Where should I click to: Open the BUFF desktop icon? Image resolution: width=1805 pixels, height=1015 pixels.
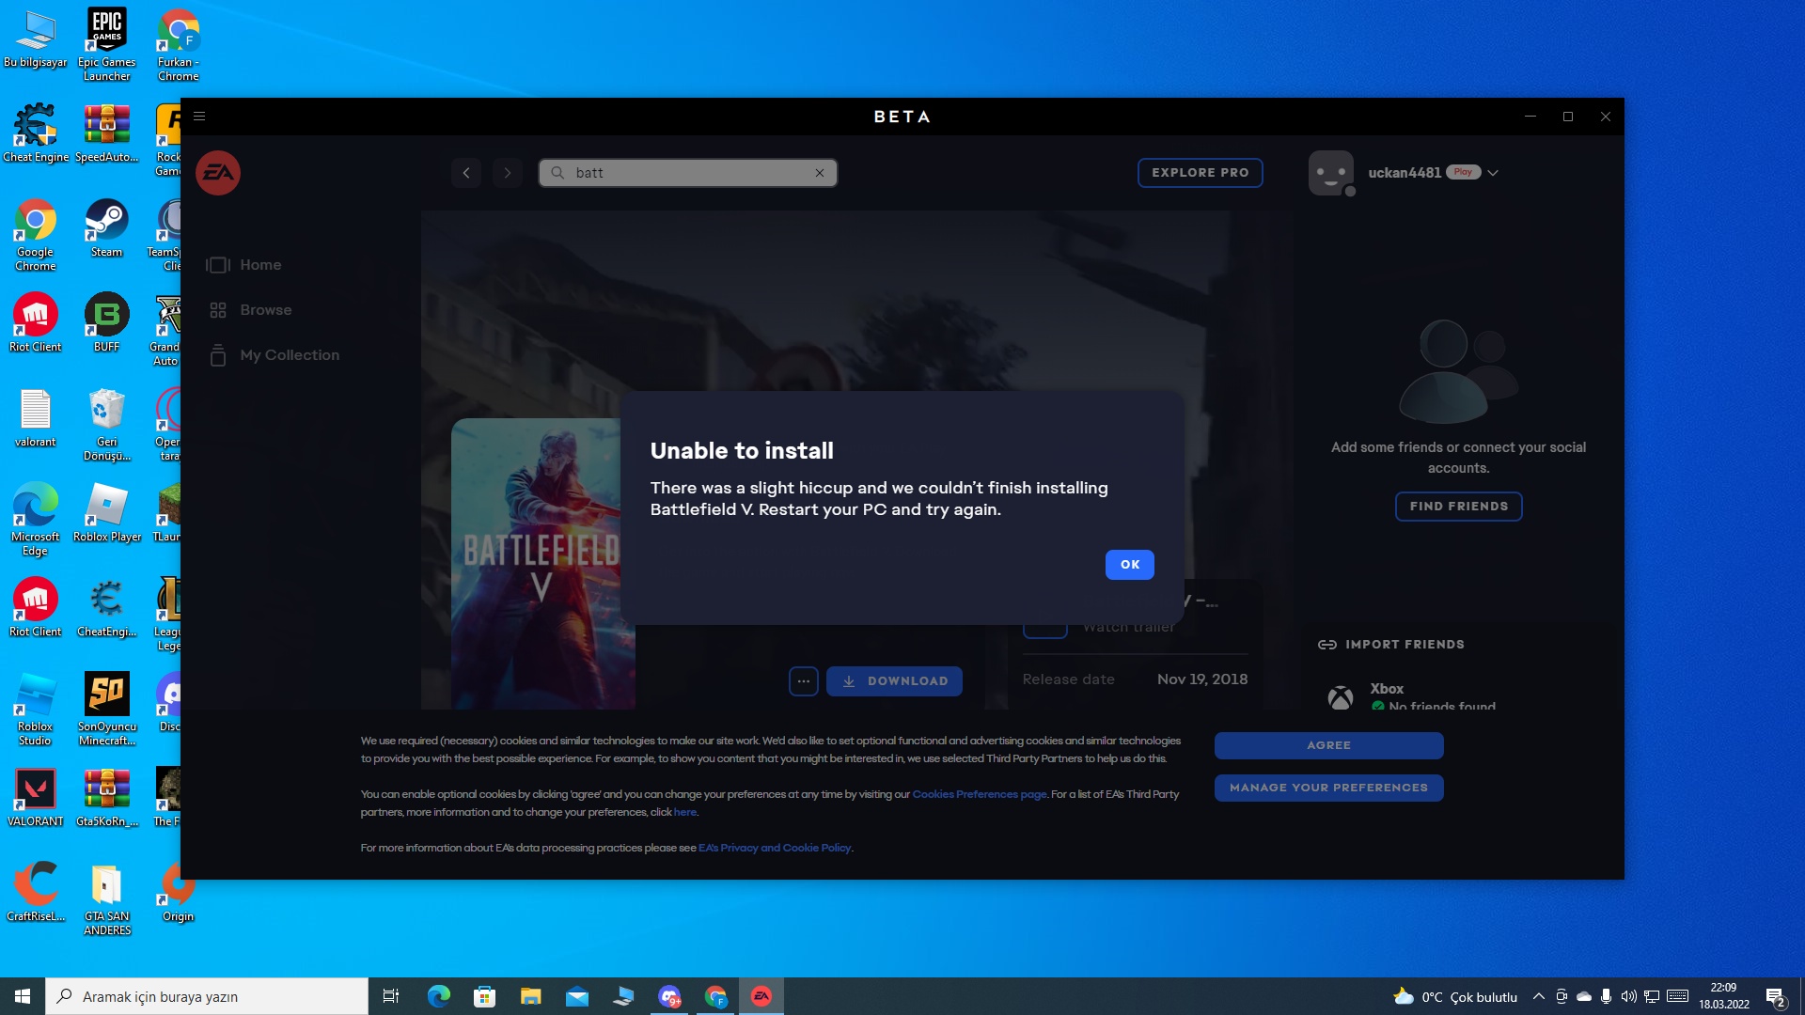[106, 322]
